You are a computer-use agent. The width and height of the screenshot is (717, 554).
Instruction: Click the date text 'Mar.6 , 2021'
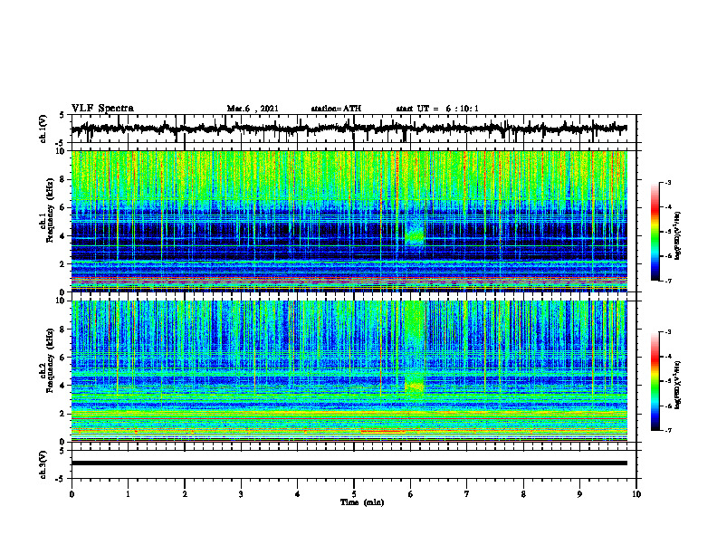coord(253,109)
